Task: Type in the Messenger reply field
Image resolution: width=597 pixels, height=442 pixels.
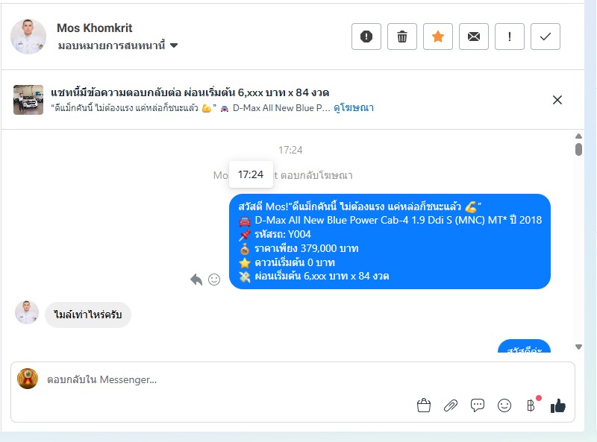Action: pos(224,379)
